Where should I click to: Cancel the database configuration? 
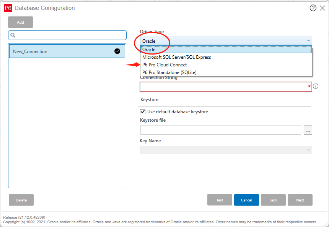(x=246, y=200)
